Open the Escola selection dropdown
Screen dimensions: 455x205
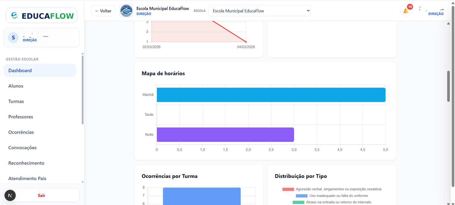point(259,11)
